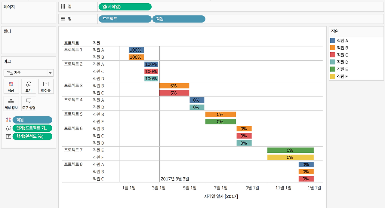Select the 합계(프로젝트 기.. pill in marks
Viewport: 385px width, 208px height.
[x=32, y=128]
